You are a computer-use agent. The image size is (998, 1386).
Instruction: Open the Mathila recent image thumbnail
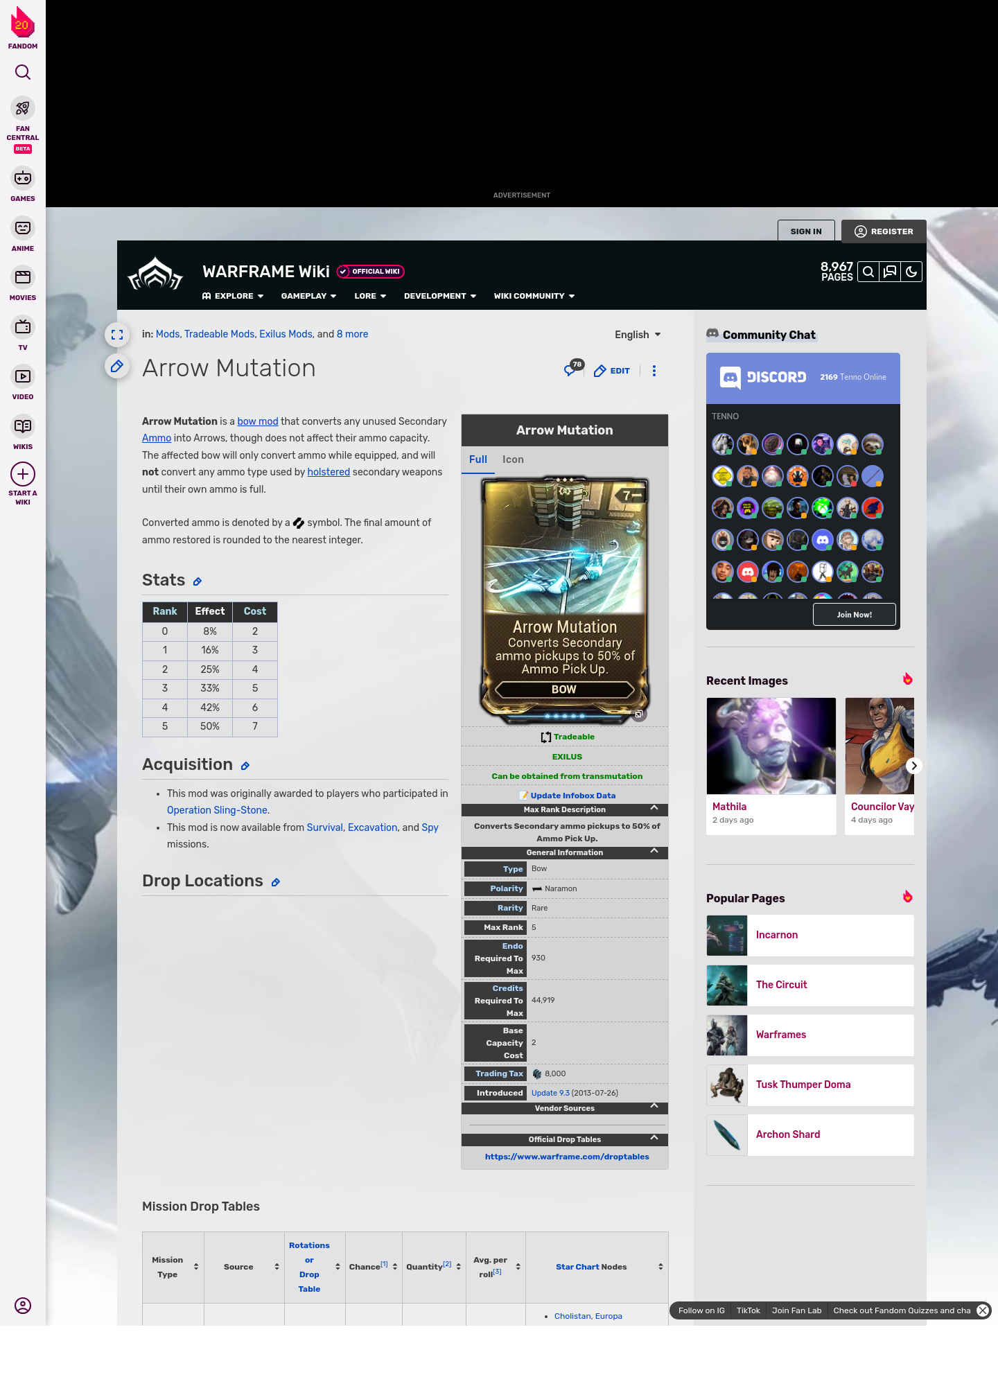[x=771, y=746]
